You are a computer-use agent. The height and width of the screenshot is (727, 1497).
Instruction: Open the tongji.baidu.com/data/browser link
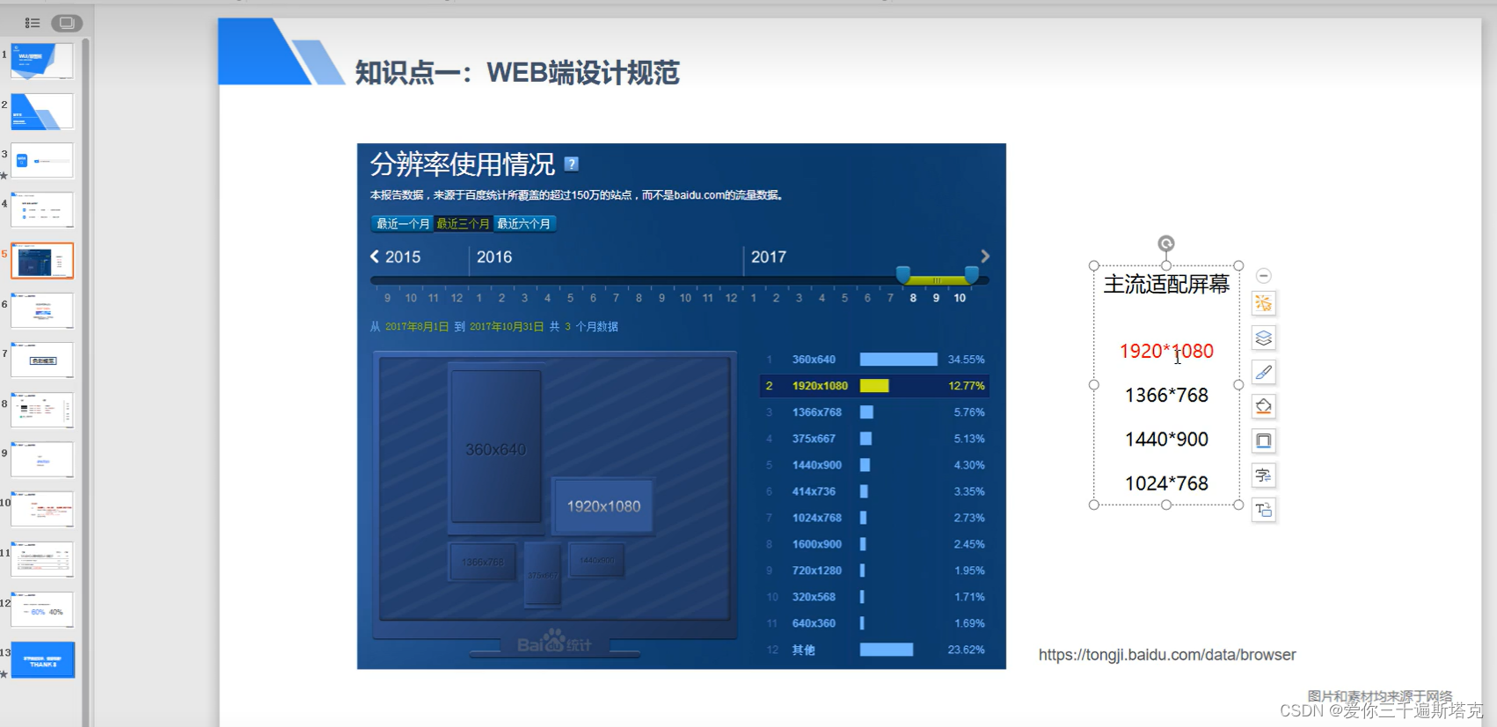pos(1167,655)
